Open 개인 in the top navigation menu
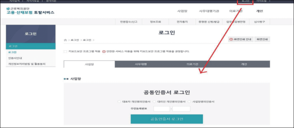Image resolution: width=294 pixels, height=128 pixels. pyautogui.click(x=259, y=11)
